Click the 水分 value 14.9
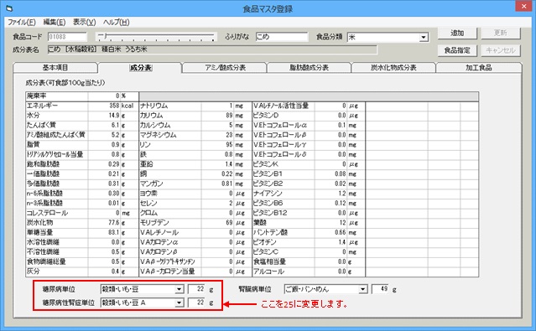 [x=104, y=116]
